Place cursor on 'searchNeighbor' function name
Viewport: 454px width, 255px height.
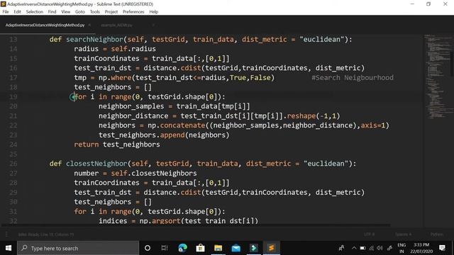point(94,40)
